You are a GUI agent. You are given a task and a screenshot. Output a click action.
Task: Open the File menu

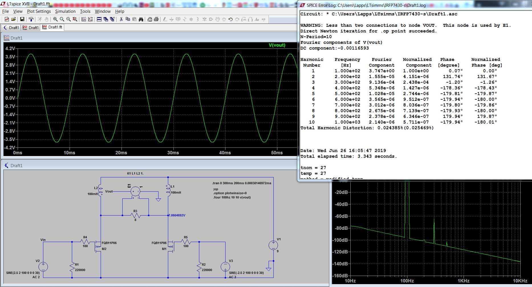pos(5,11)
